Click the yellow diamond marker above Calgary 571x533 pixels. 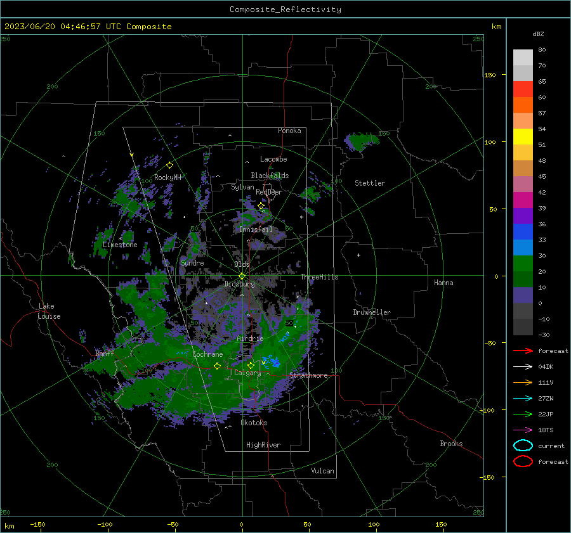coord(251,365)
